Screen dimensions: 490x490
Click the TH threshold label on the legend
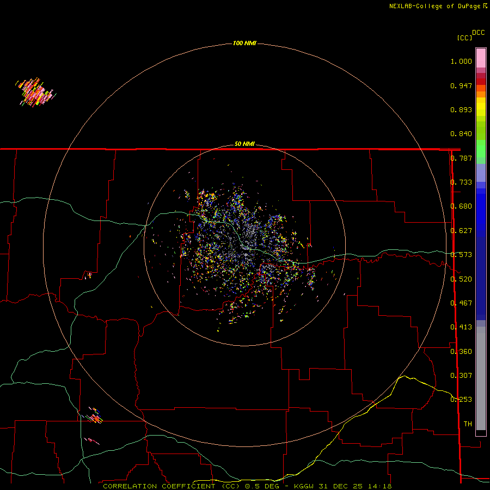coord(468,424)
